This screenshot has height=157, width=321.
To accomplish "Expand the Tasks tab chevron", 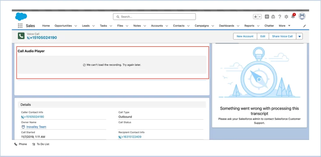I will (x=111, y=26).
